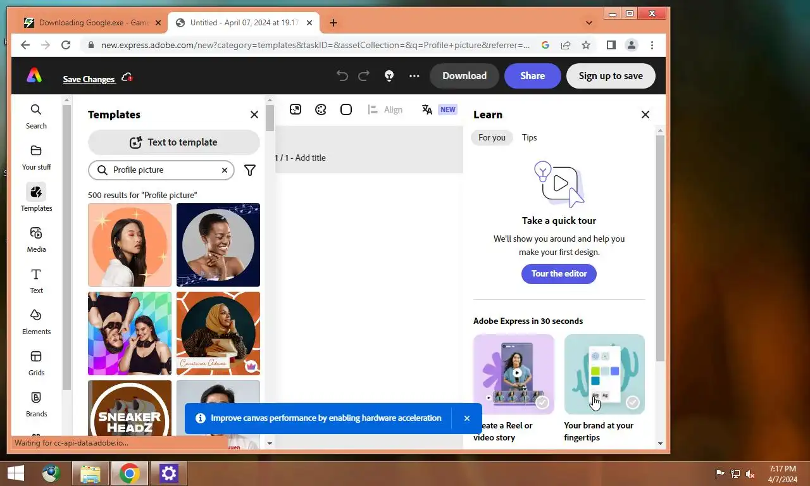Click Sign up to save
The width and height of the screenshot is (810, 486).
[611, 76]
